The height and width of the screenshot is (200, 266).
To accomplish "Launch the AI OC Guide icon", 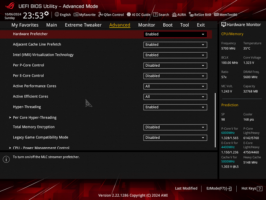I will [129, 14].
